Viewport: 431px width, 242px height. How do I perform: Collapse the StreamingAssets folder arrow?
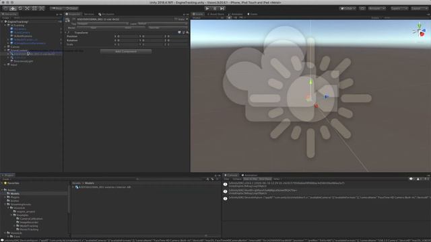click(x=5, y=204)
